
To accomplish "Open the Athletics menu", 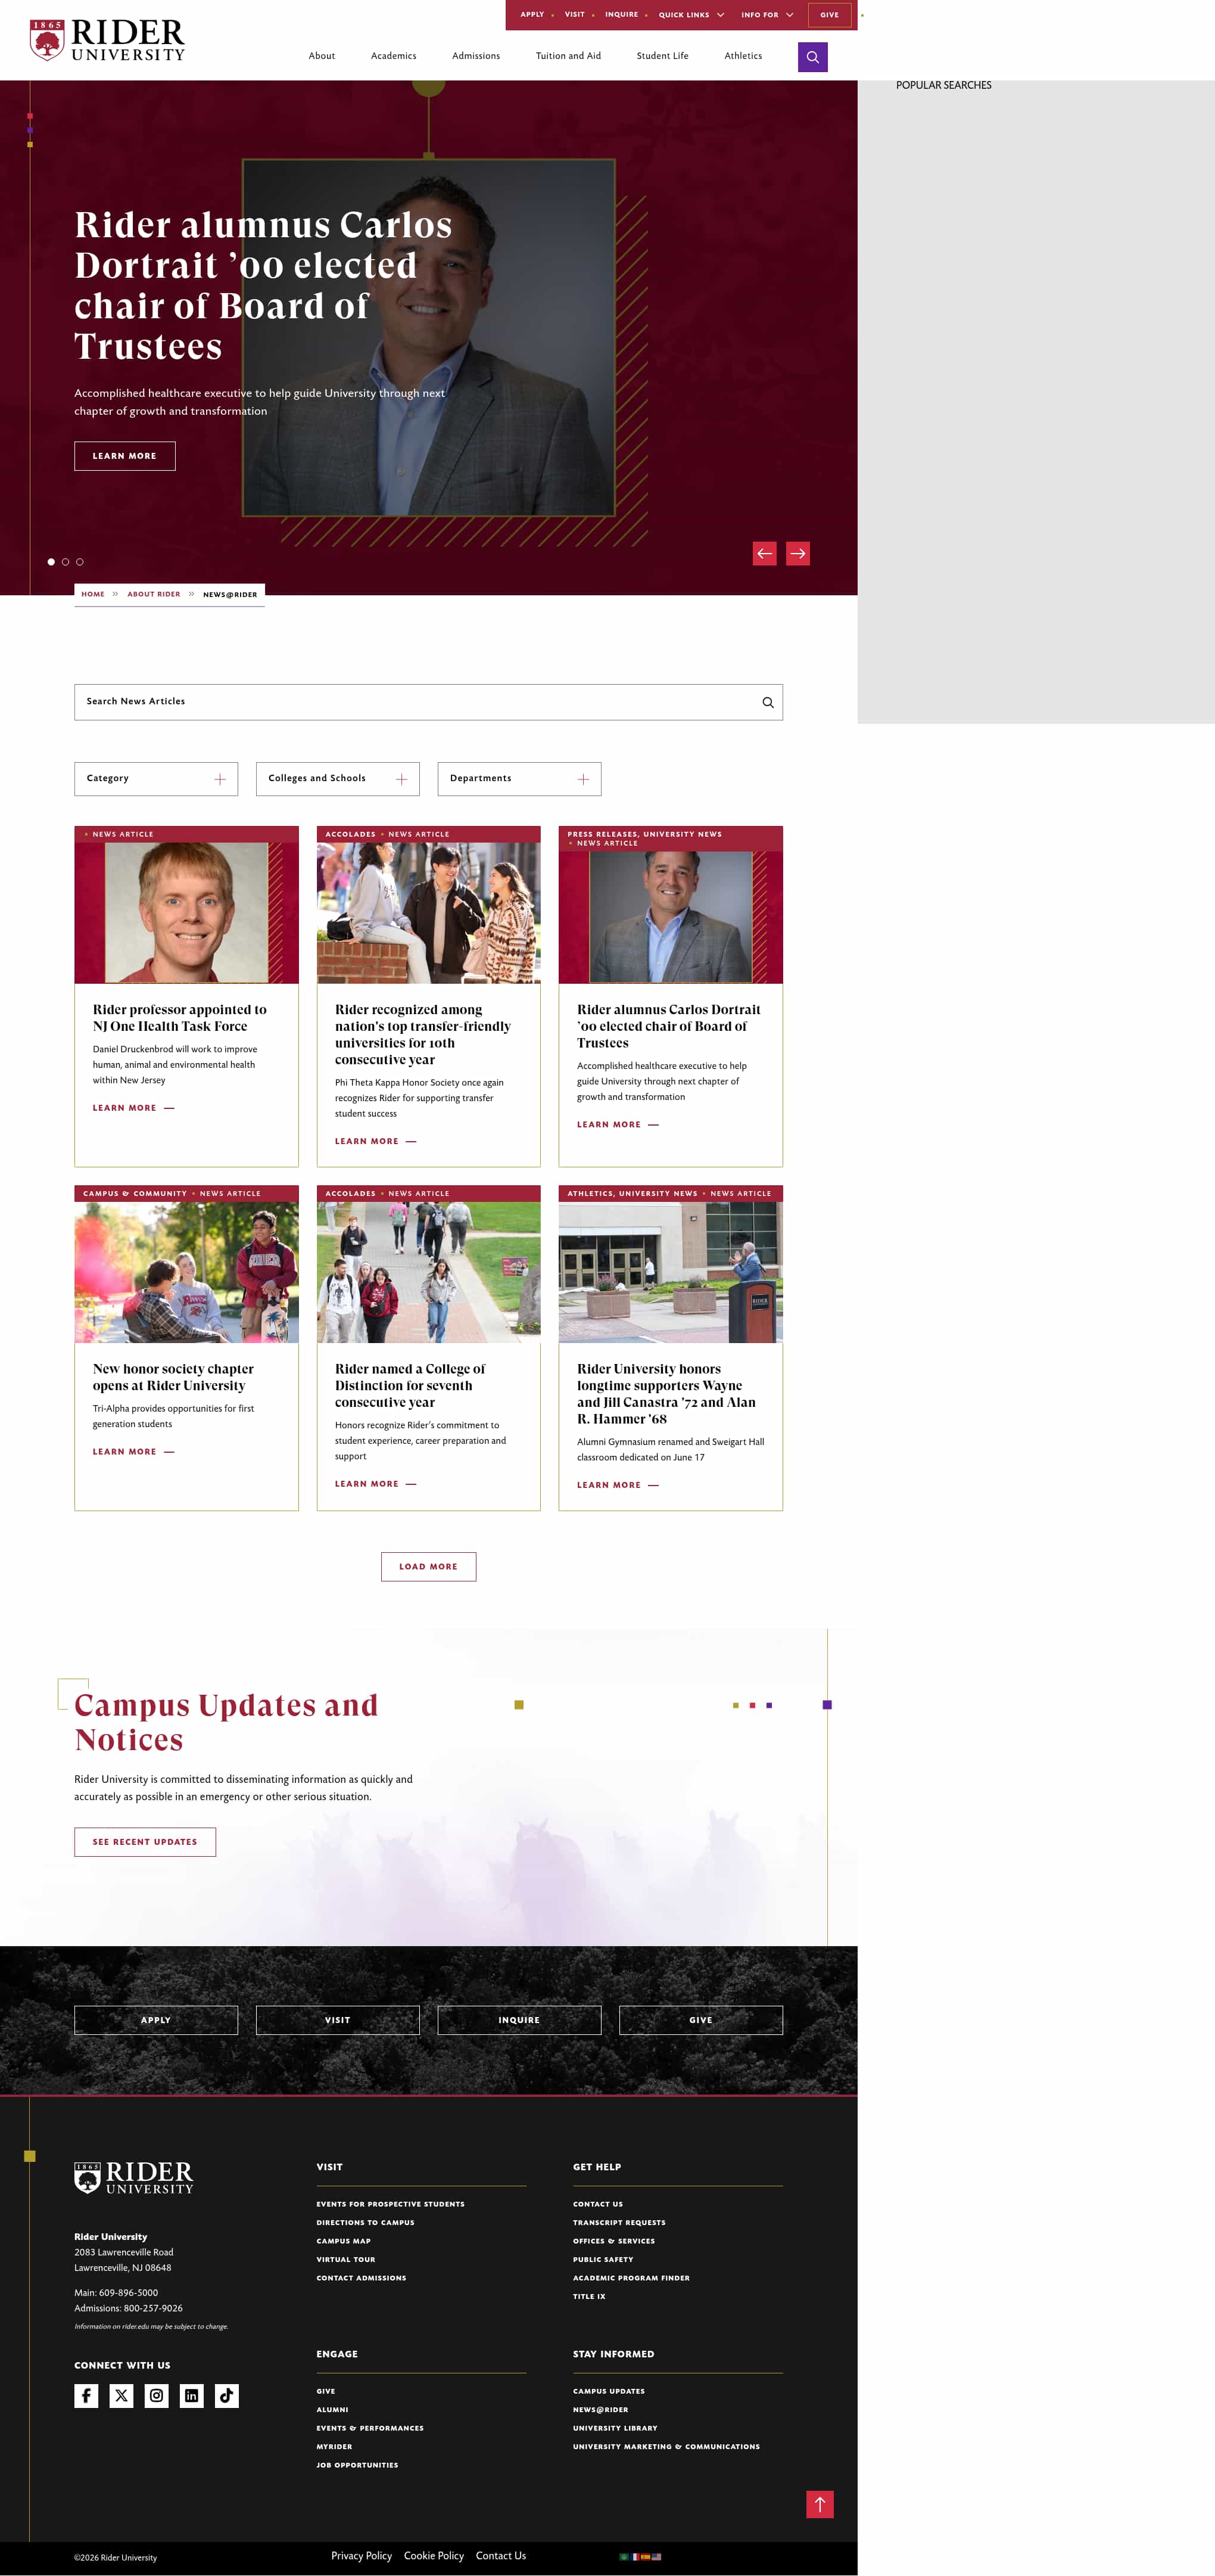I will pos(743,56).
